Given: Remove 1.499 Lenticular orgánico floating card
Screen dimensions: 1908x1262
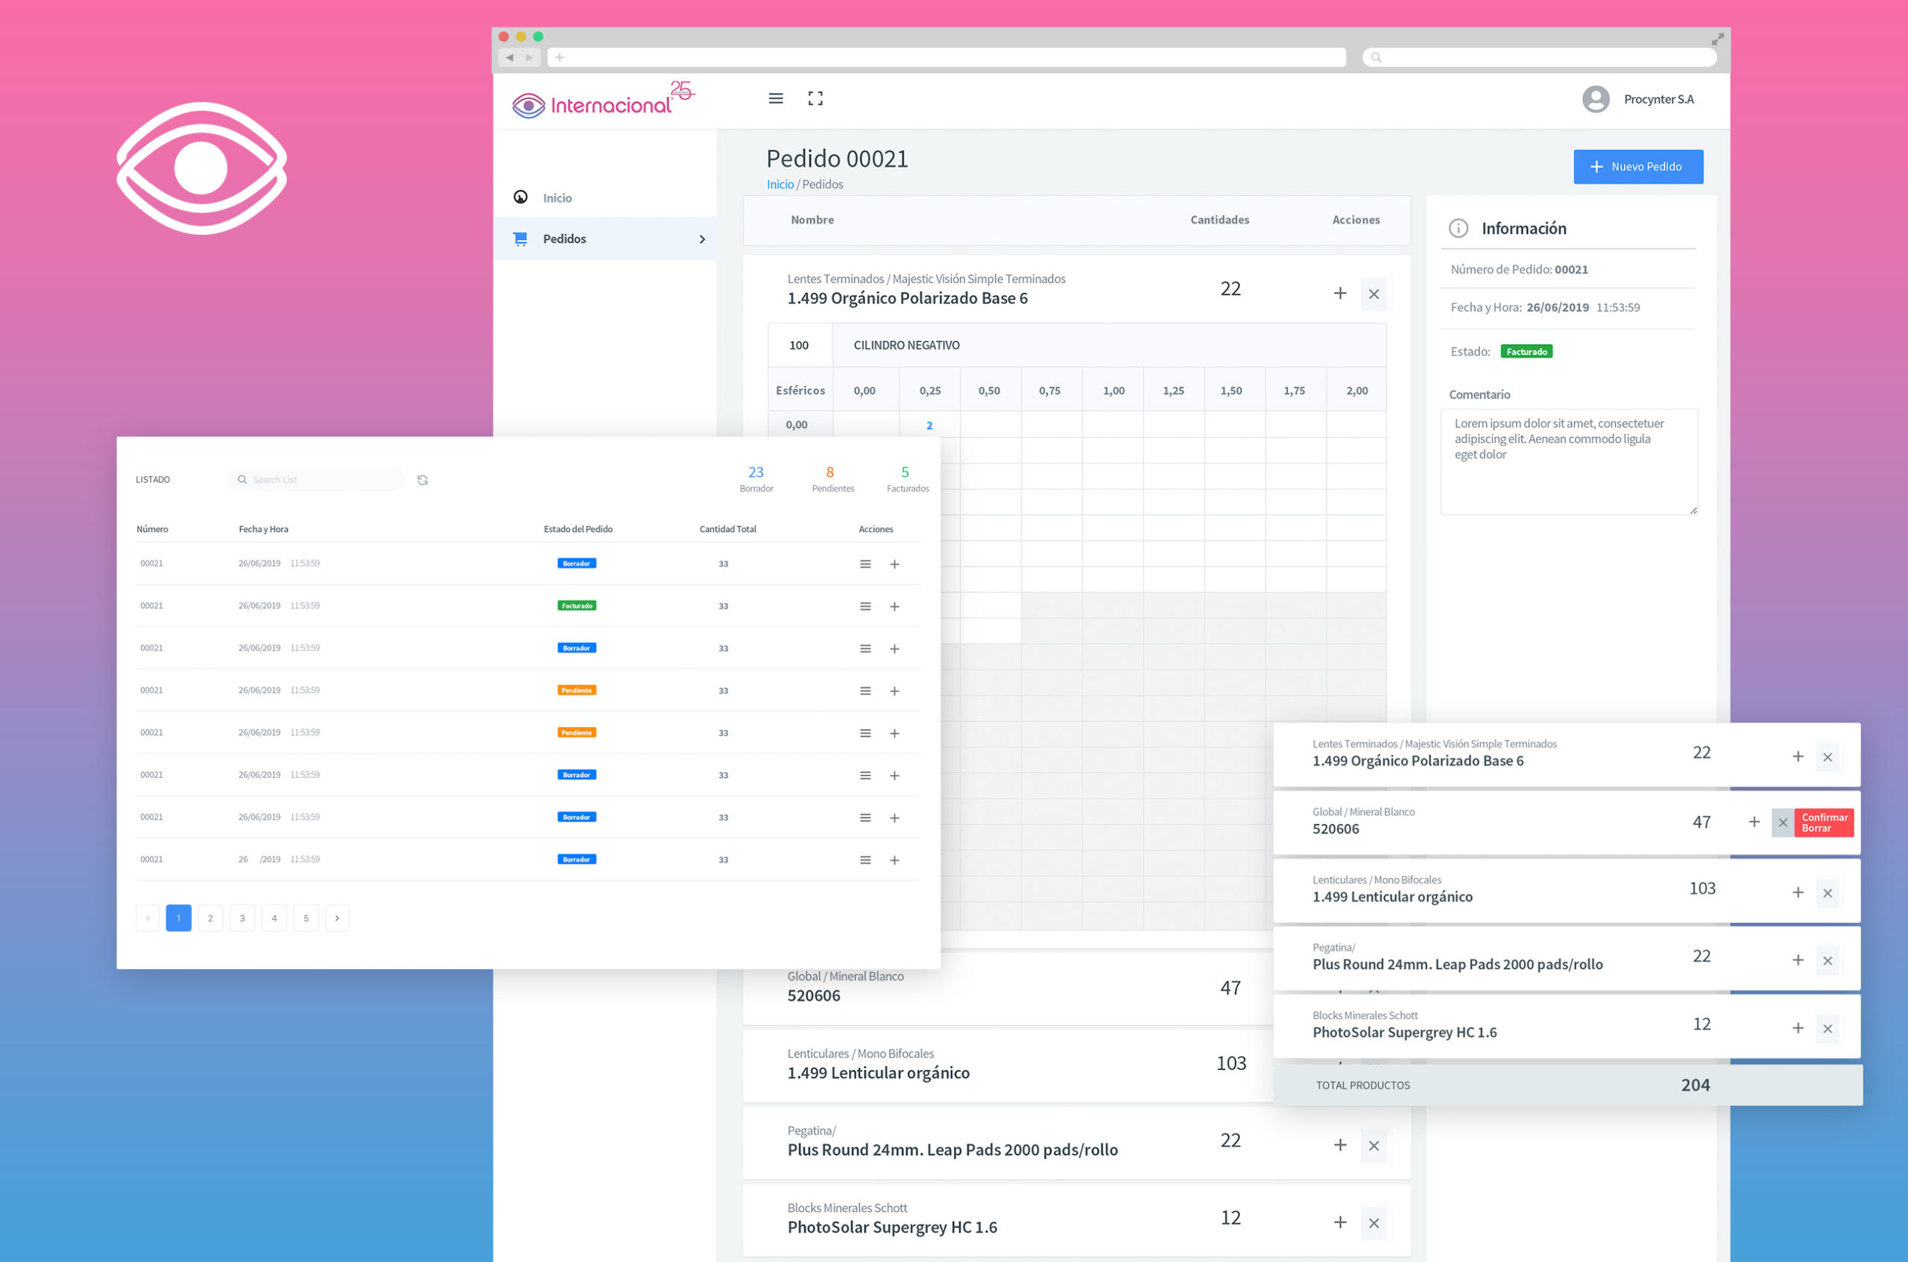Looking at the screenshot, I should pos(1827,893).
